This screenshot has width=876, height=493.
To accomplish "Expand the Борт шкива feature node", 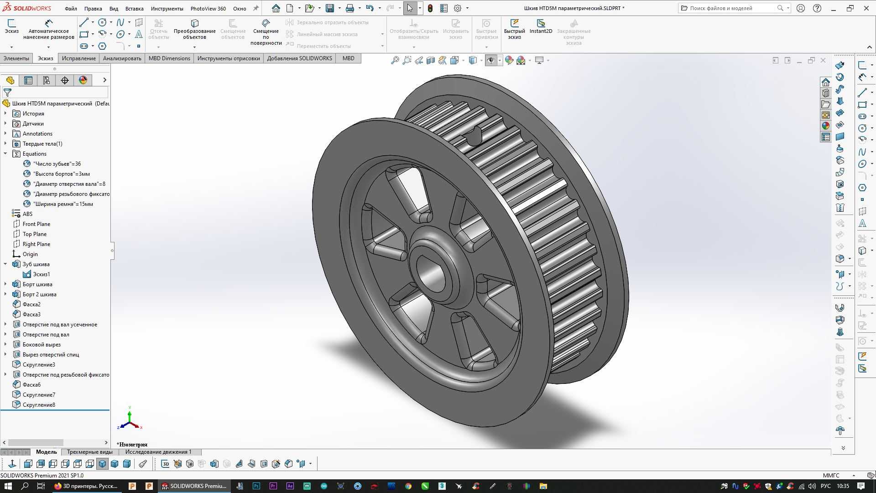I will coord(5,284).
